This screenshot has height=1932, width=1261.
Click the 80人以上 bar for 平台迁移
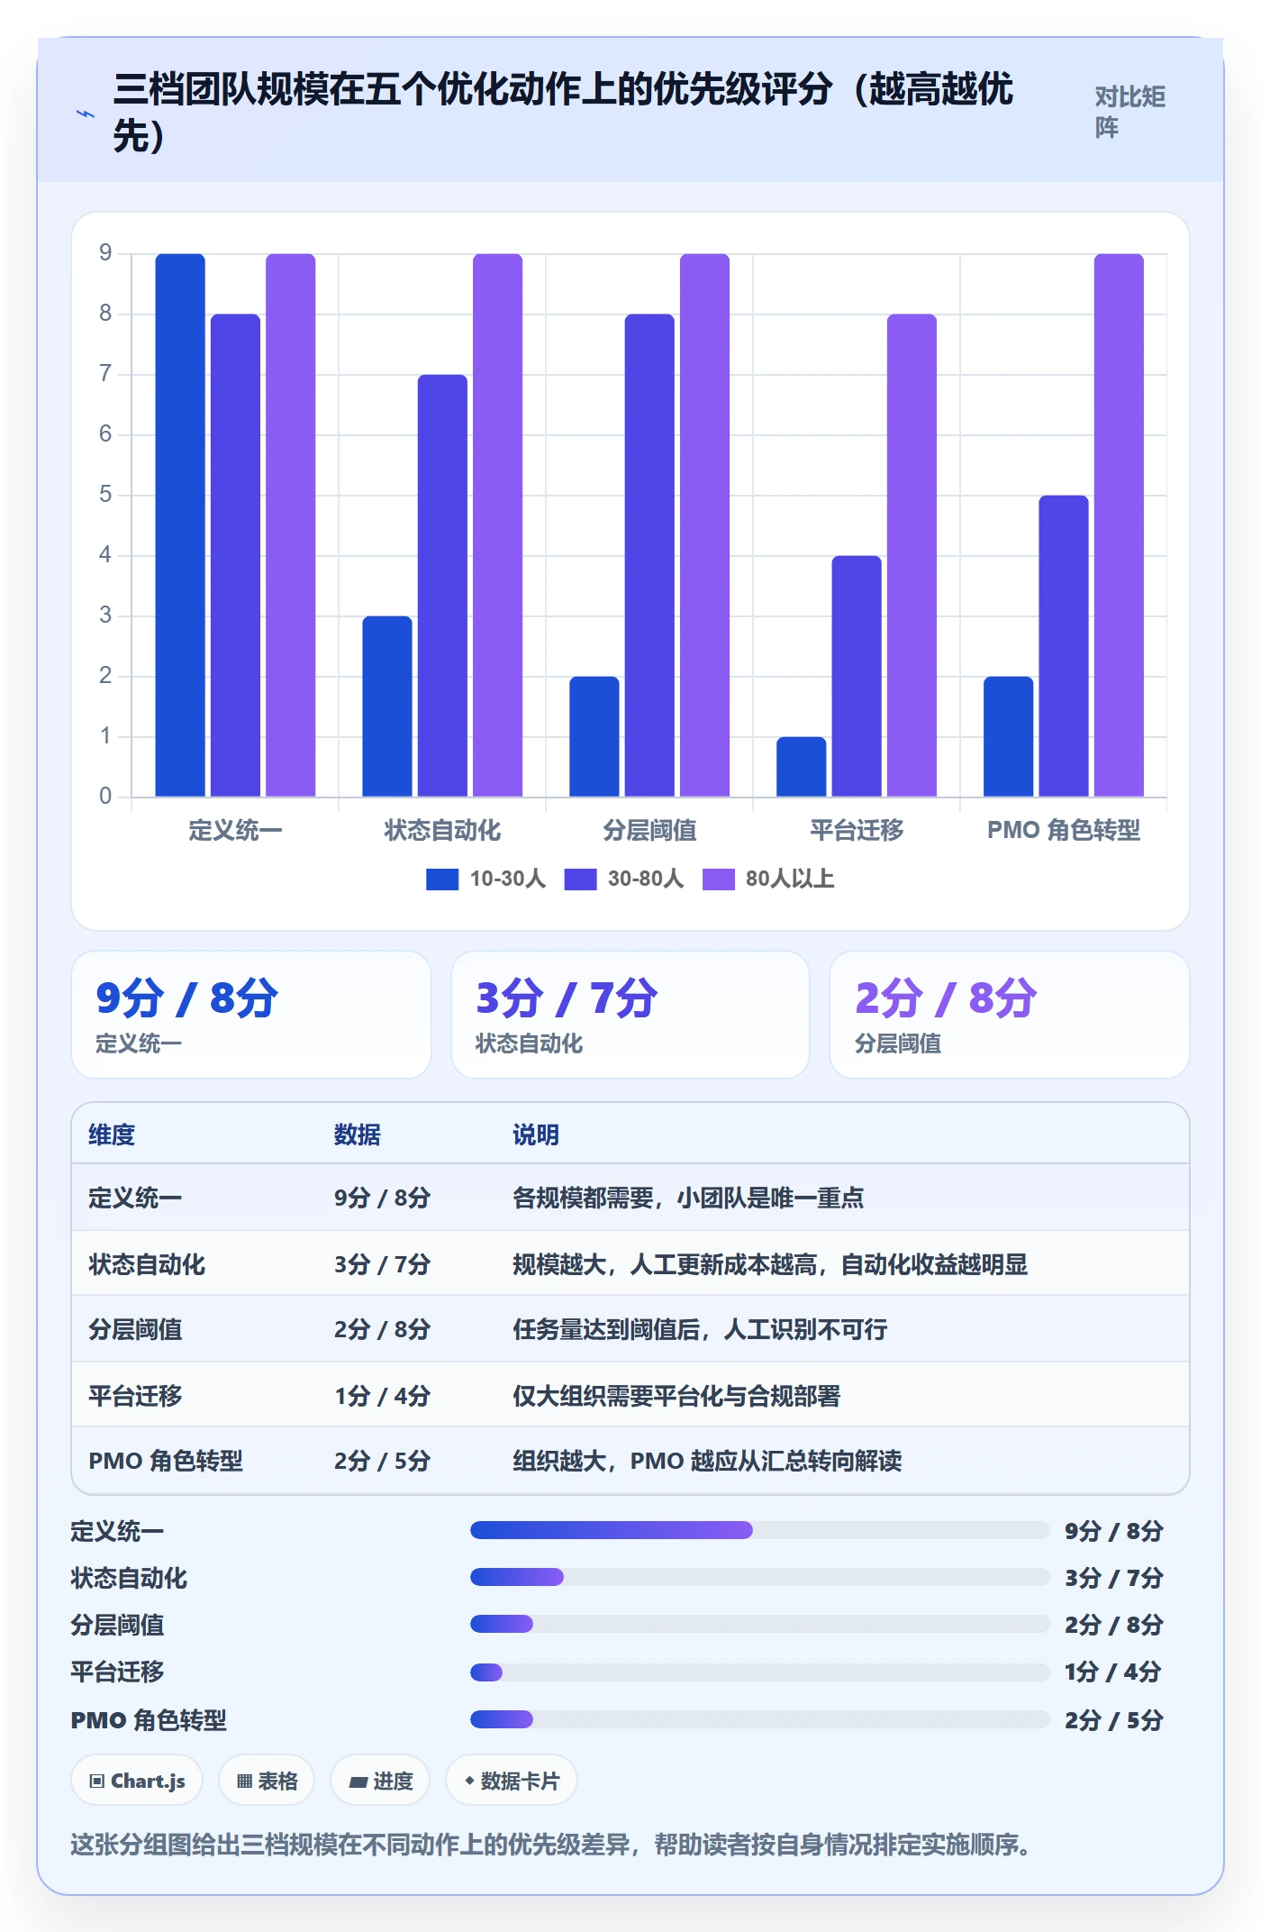point(912,555)
